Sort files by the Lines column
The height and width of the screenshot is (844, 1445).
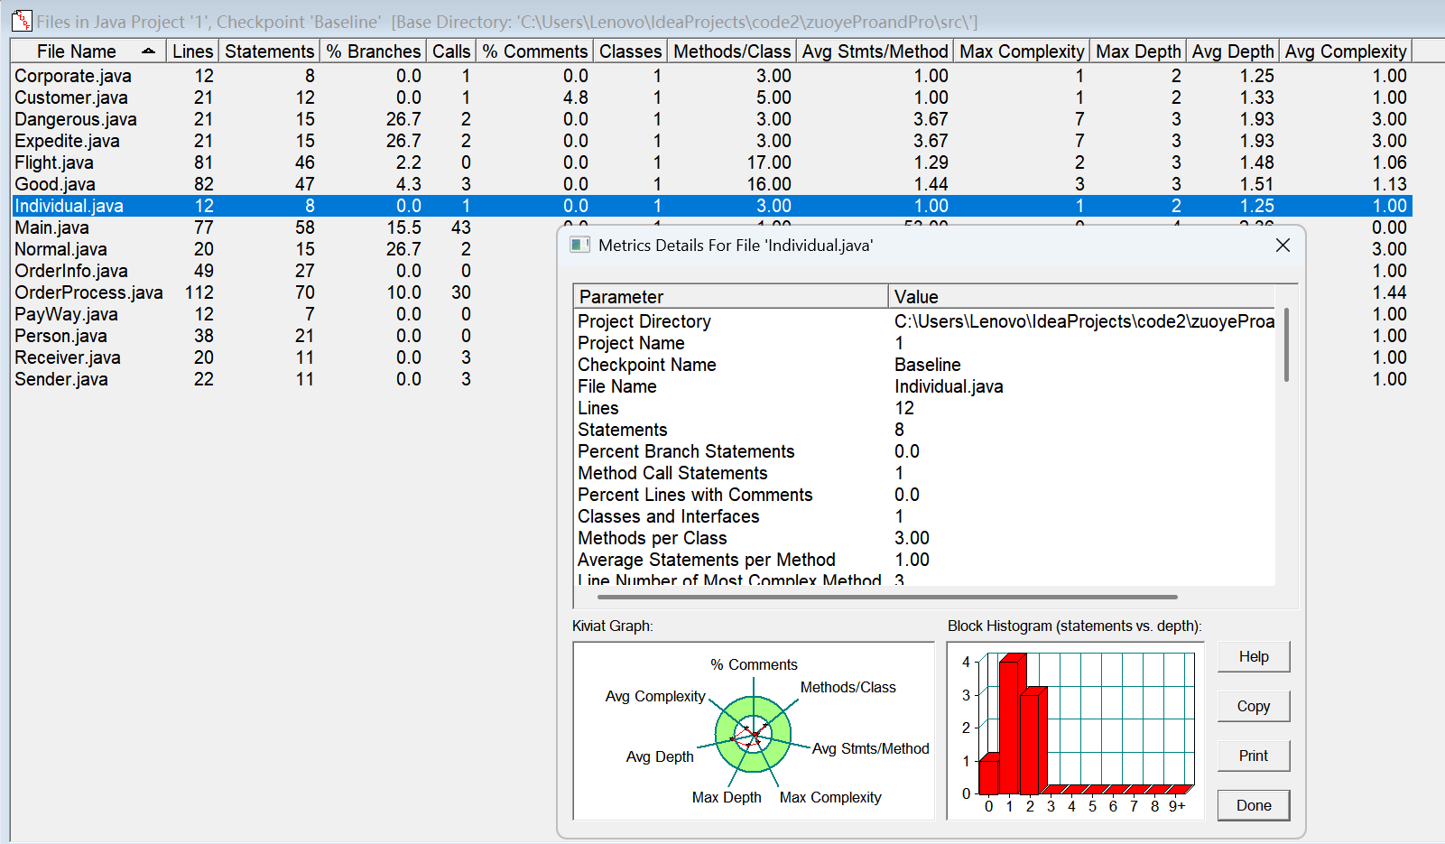coord(192,51)
